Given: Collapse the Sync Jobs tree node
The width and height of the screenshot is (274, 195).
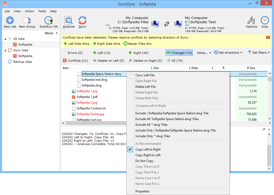Looking at the screenshot, I should tap(5, 51).
